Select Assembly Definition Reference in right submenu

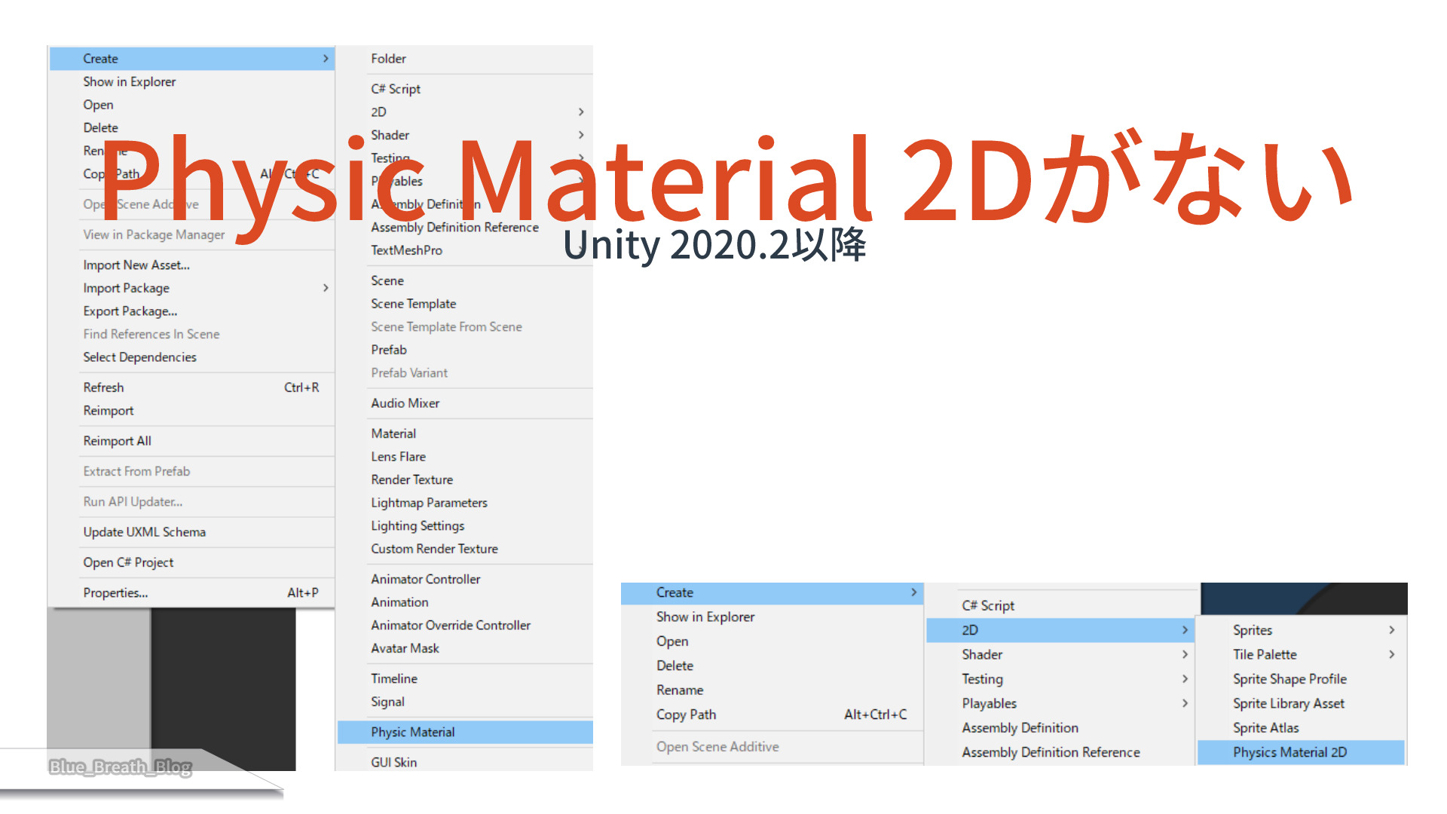point(1051,752)
